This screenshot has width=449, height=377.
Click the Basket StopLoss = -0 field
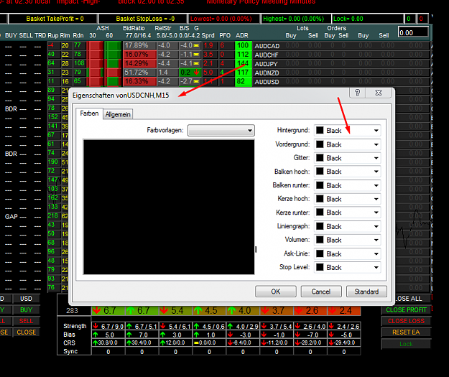[x=143, y=19]
